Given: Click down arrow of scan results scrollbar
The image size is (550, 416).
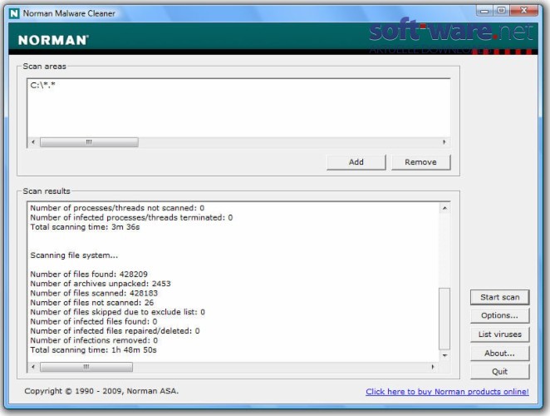Looking at the screenshot, I should [x=444, y=355].
